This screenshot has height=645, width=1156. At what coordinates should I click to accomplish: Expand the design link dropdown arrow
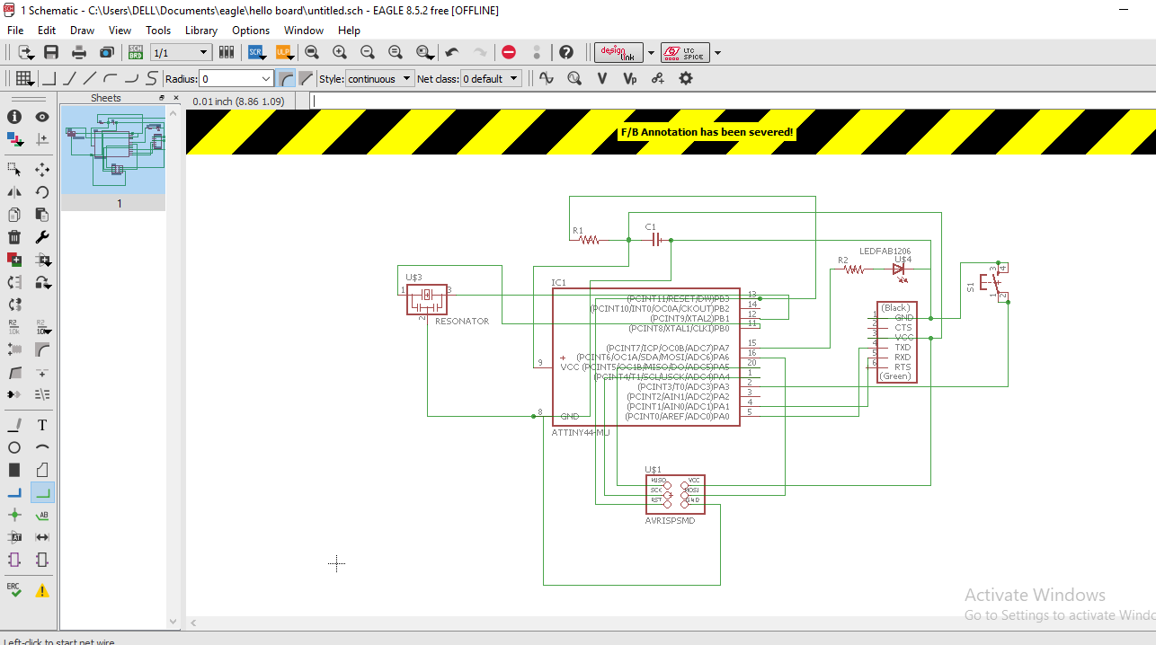tap(650, 53)
